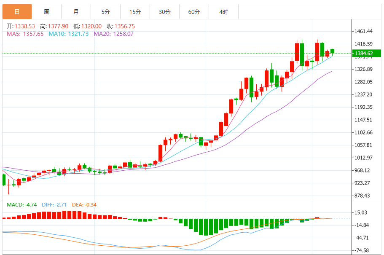Click the -74.58 MACD axis label
Image resolution: width=384 pixels, height=255 pixels.
362,251
